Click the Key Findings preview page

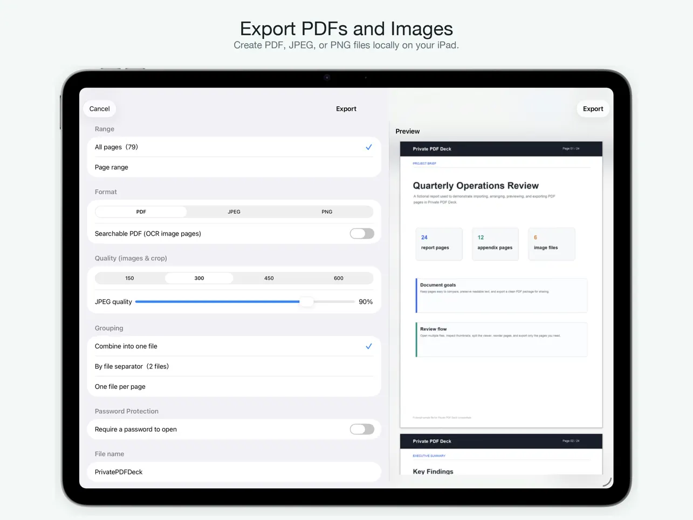pos(501,454)
